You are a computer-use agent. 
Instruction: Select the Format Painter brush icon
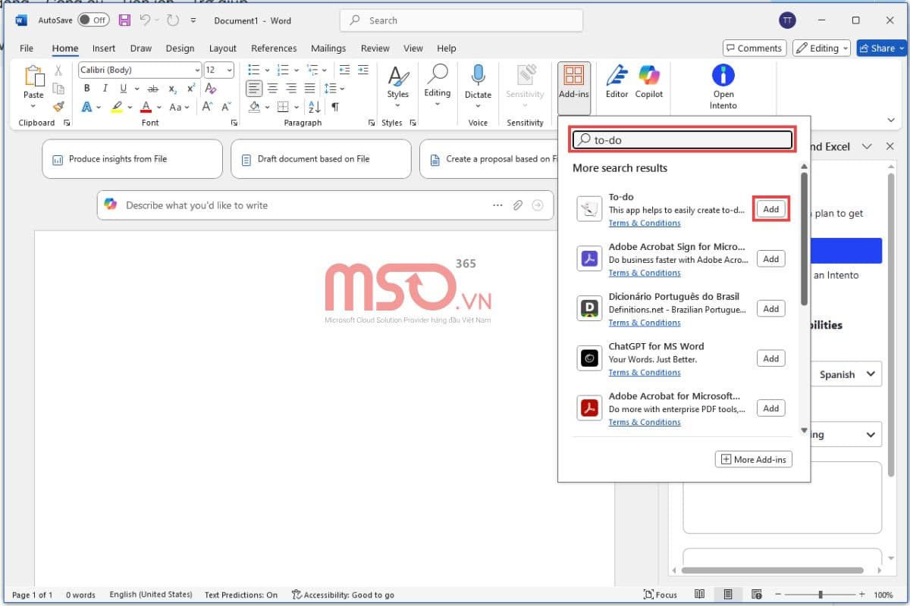[58, 107]
